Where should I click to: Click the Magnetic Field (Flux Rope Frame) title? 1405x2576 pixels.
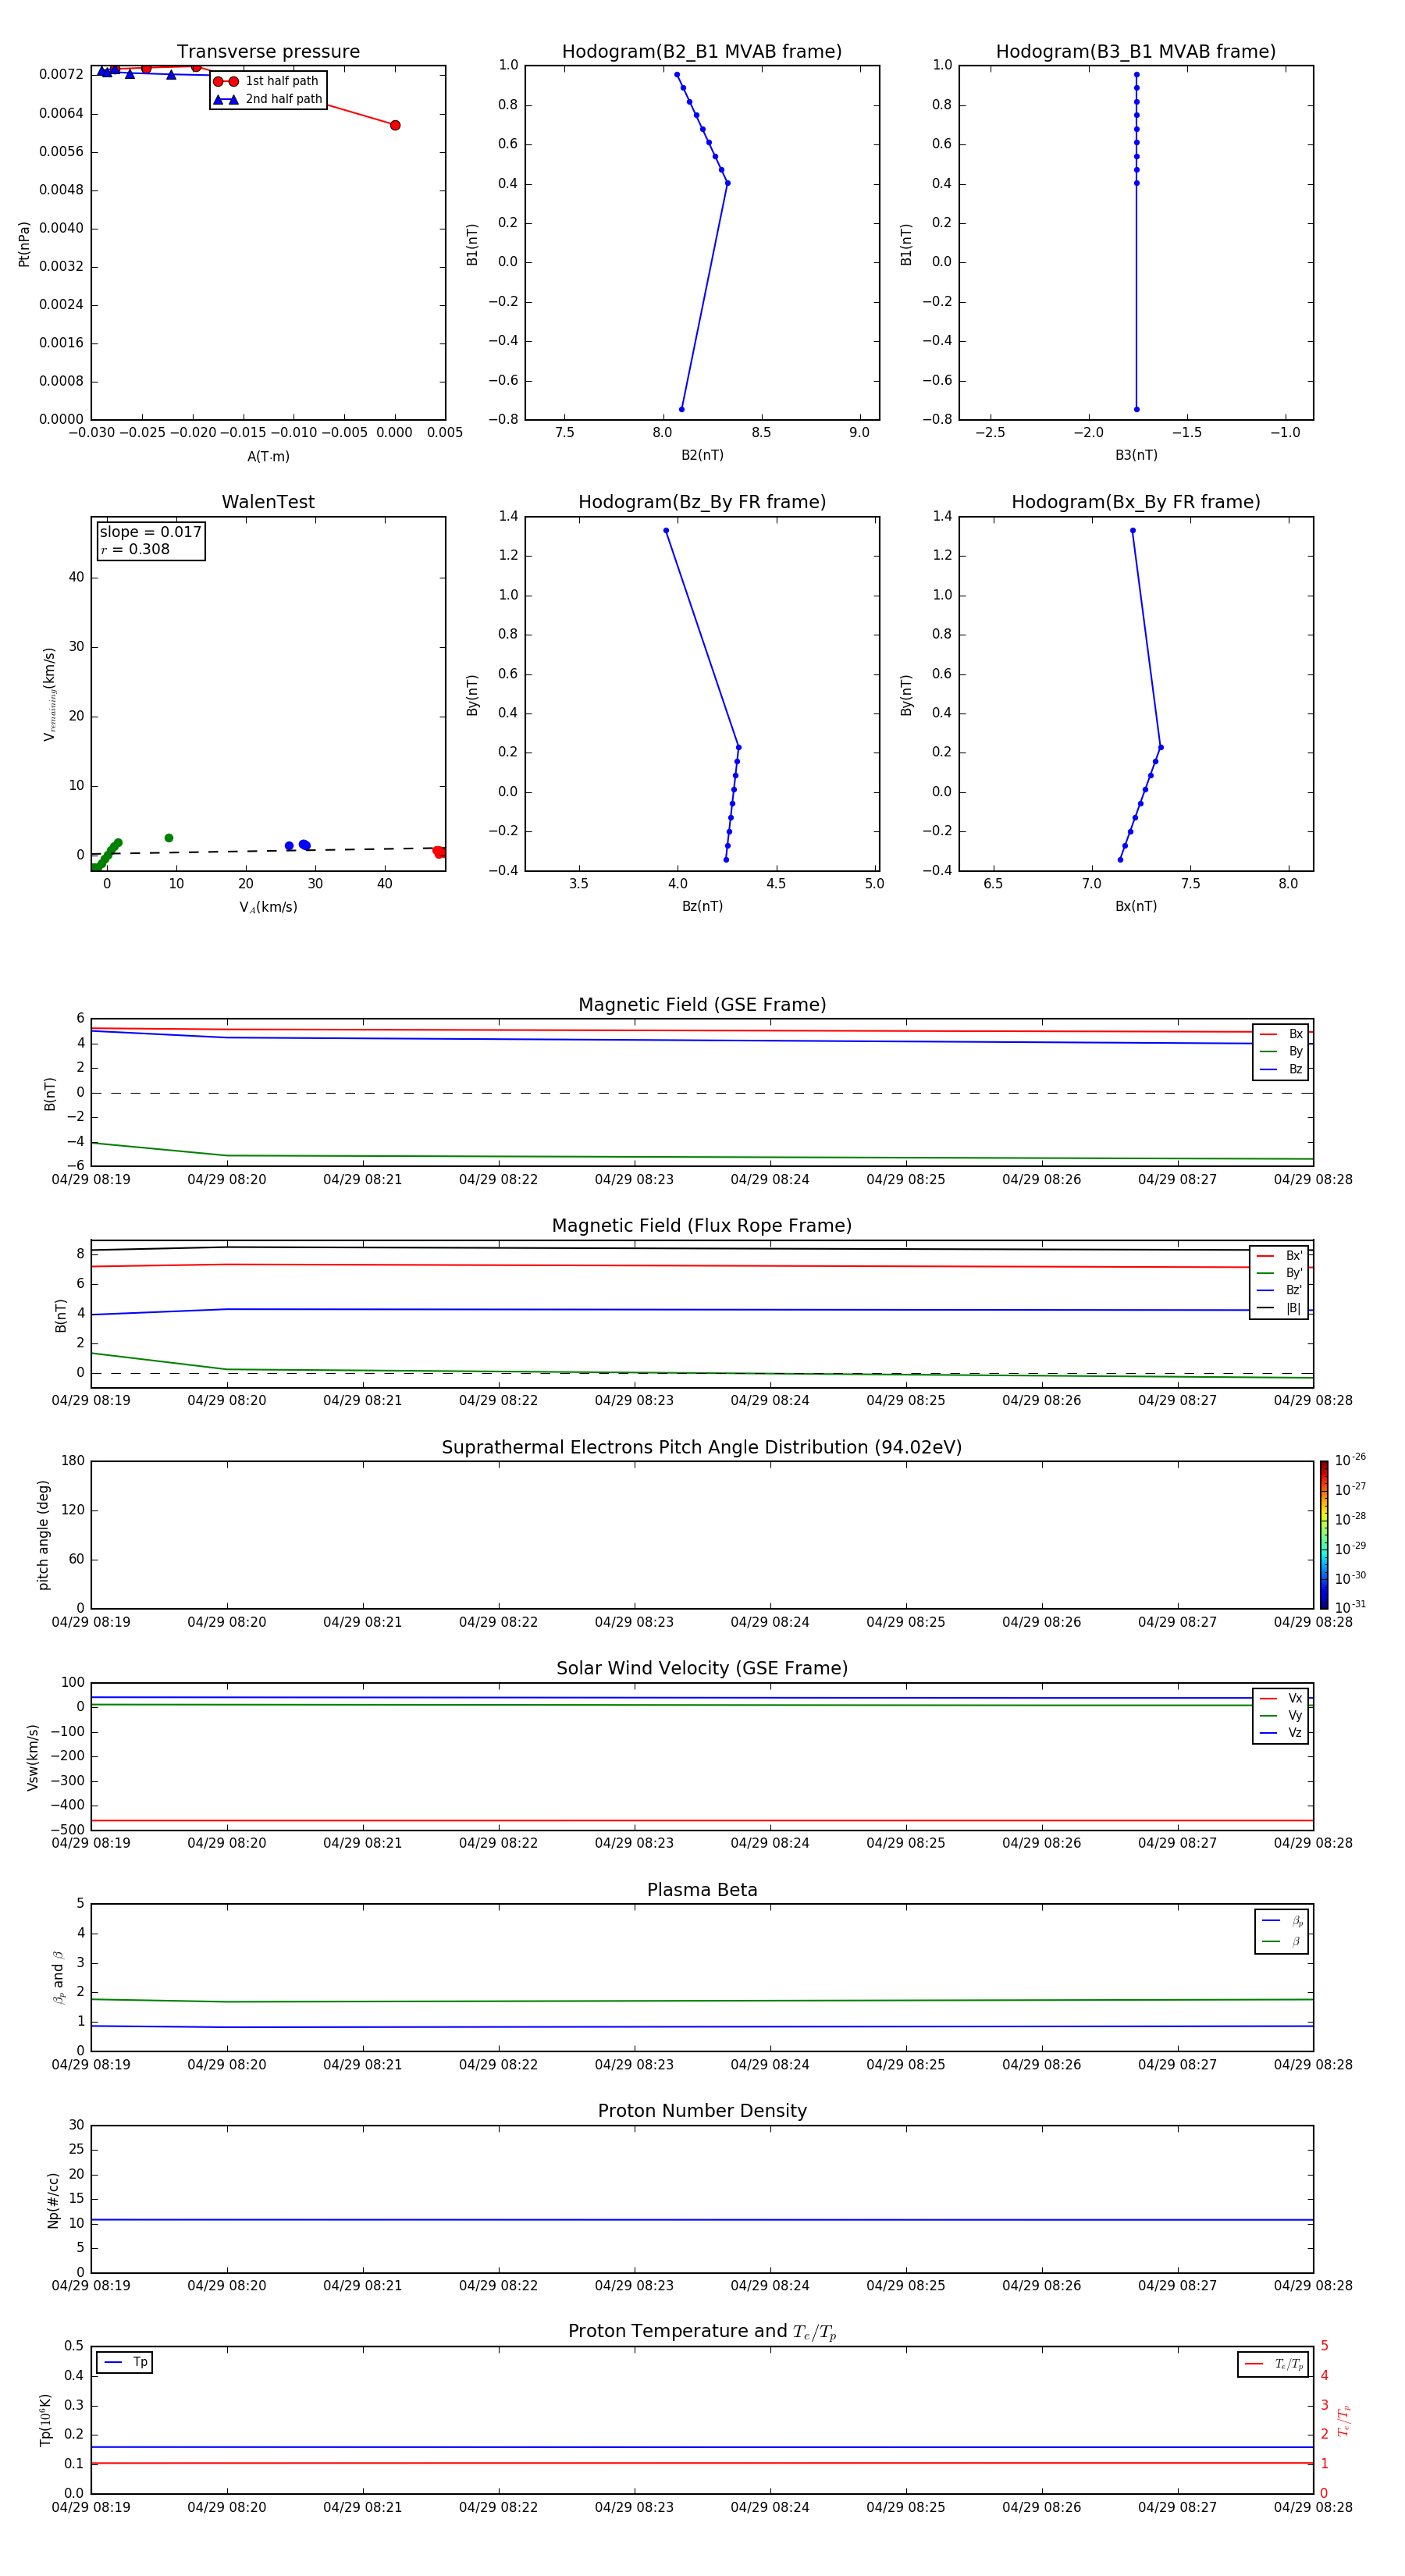702,1226
